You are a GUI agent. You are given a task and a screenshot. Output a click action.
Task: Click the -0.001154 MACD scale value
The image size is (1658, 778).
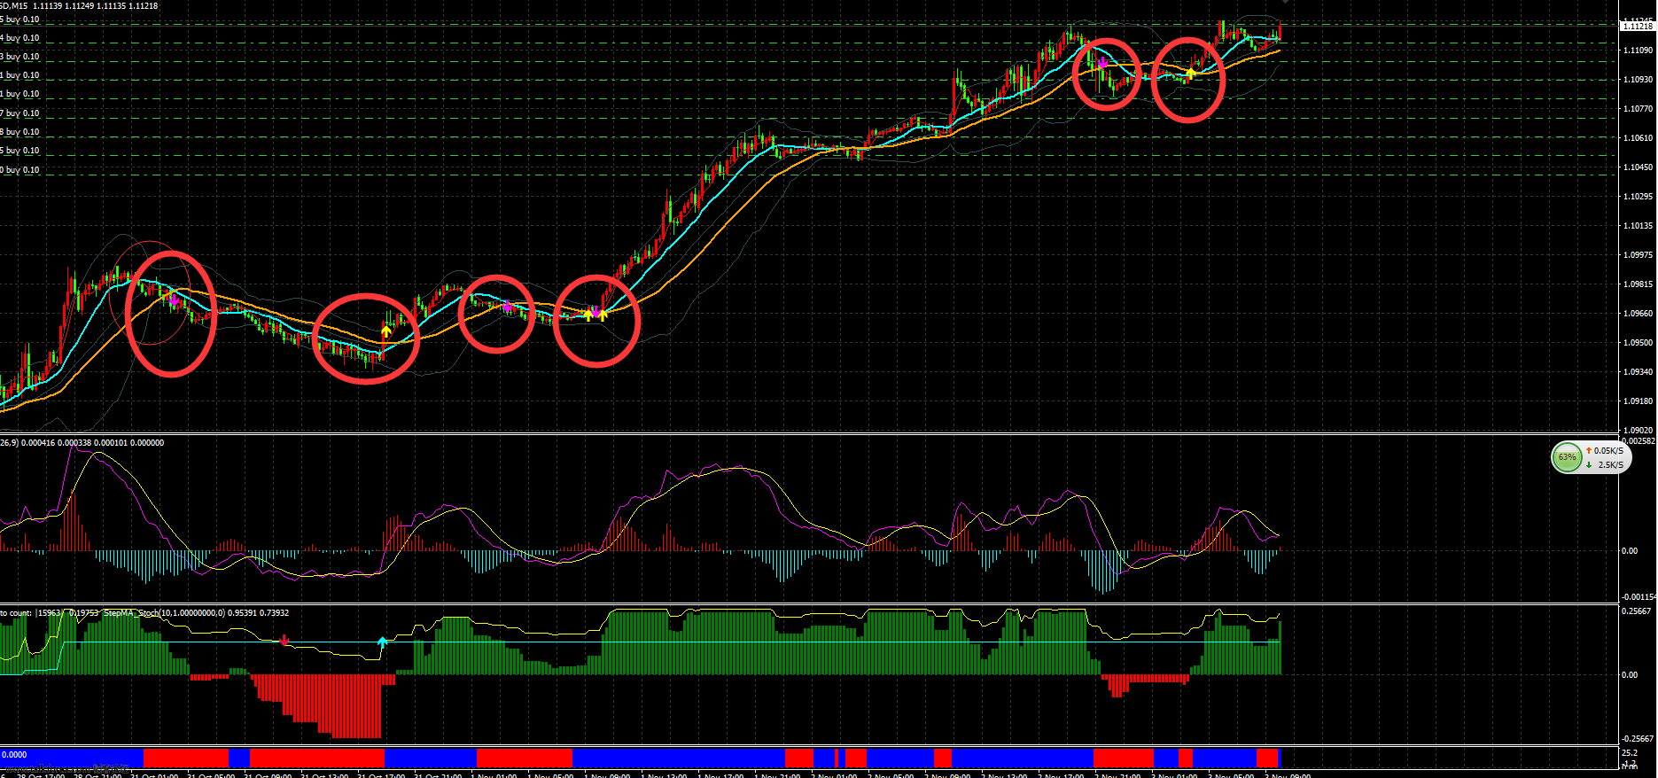(1639, 597)
